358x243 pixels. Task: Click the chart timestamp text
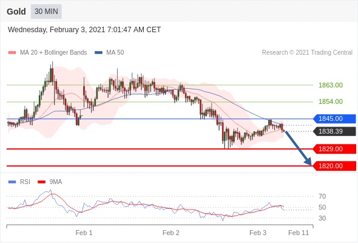[x=84, y=30]
